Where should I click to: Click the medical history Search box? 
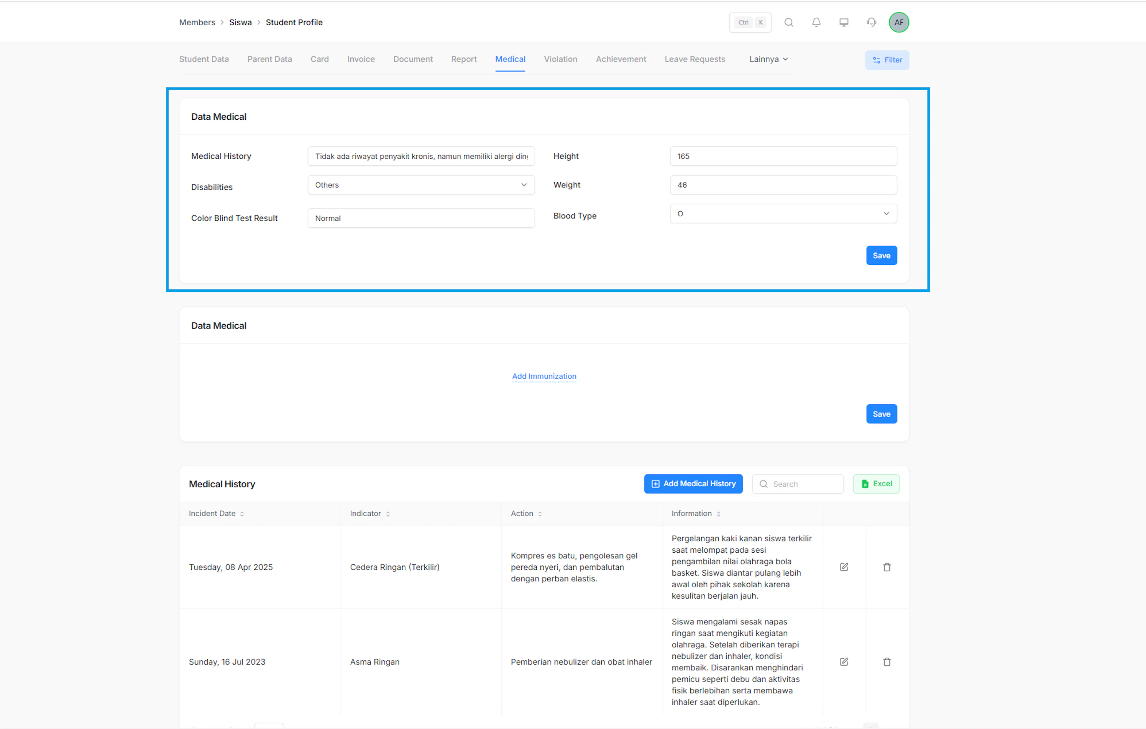[x=798, y=484]
